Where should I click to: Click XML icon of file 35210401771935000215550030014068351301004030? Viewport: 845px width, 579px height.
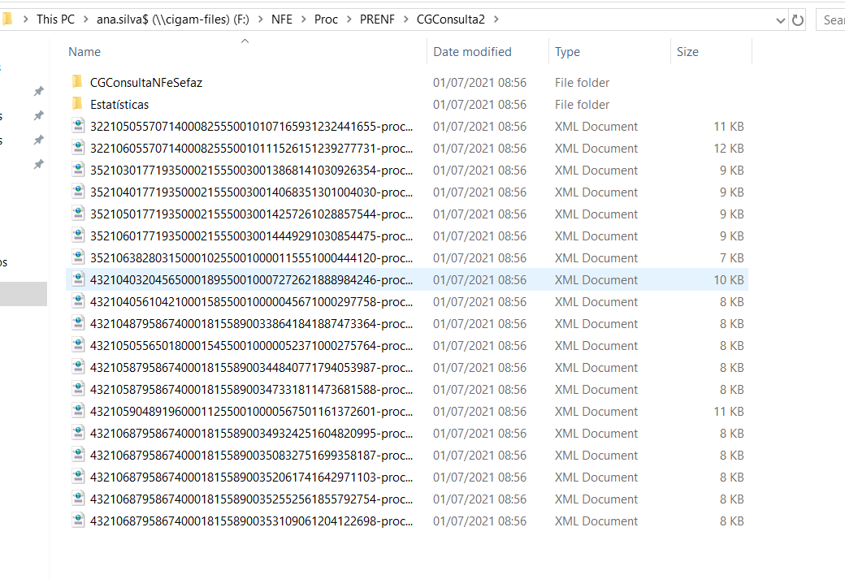[78, 191]
